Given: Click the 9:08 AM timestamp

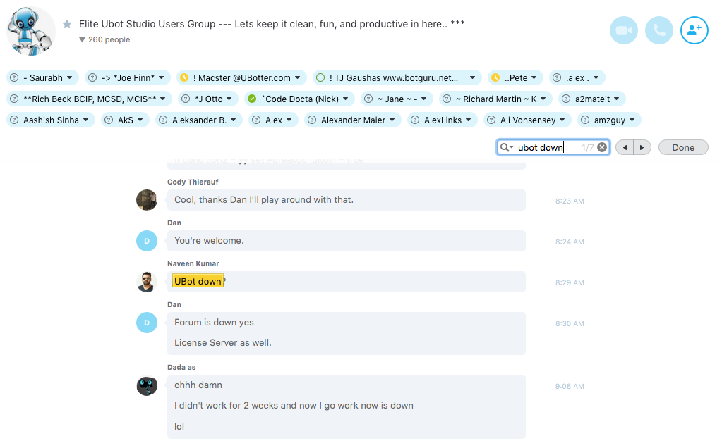Looking at the screenshot, I should click(x=570, y=387).
